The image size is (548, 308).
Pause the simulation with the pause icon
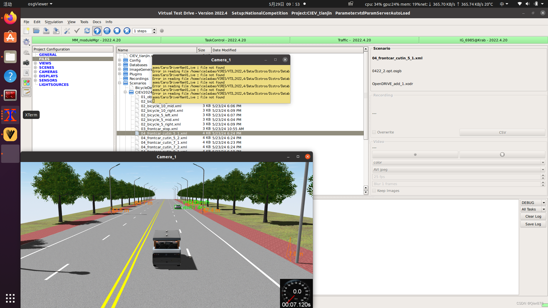(107, 31)
